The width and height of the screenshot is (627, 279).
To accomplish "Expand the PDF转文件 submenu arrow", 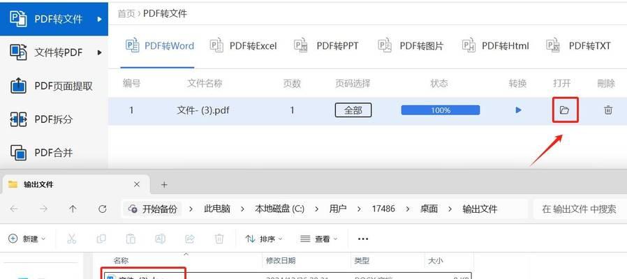I will (x=99, y=19).
